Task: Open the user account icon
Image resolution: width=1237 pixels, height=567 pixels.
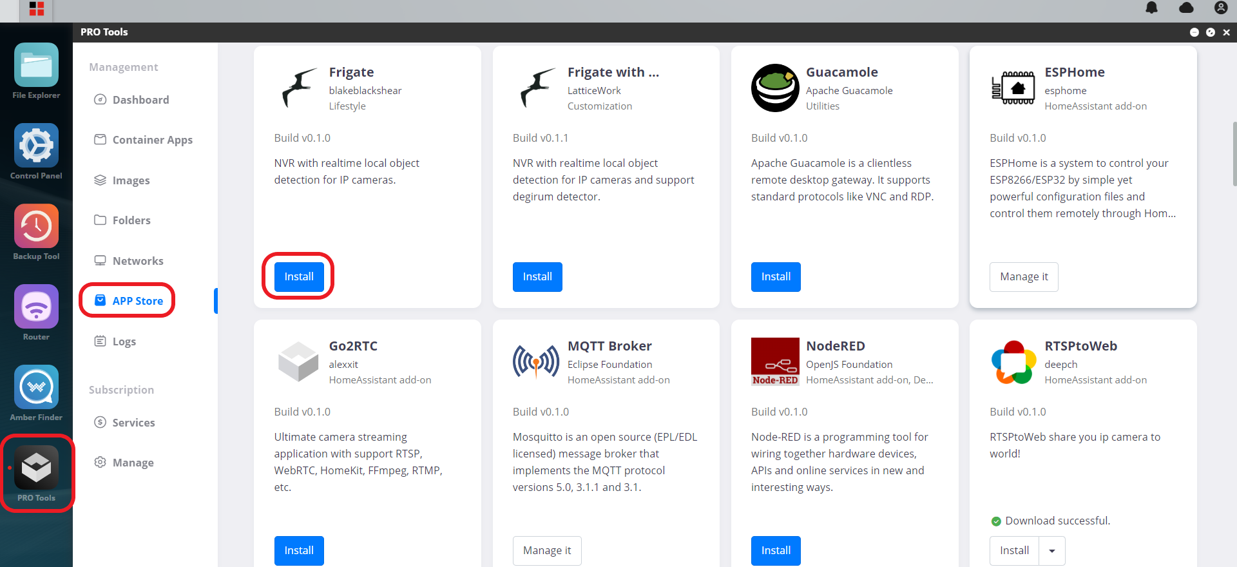Action: pos(1220,8)
